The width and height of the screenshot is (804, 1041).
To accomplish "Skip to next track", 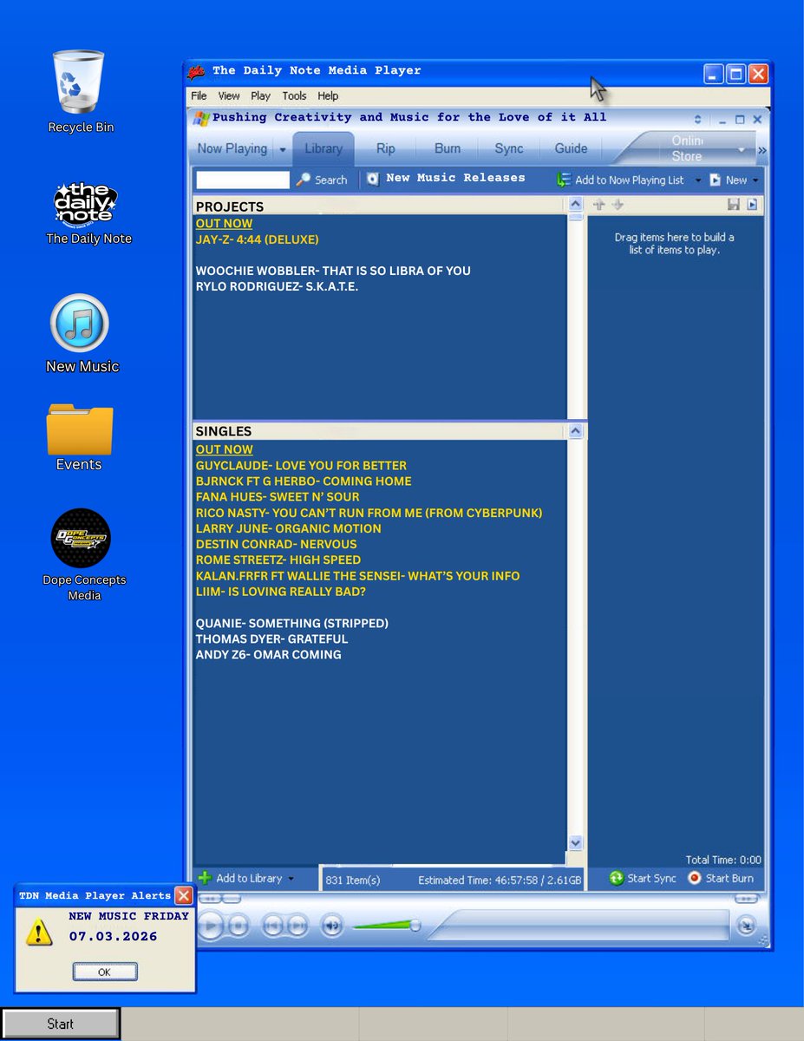I will point(297,926).
